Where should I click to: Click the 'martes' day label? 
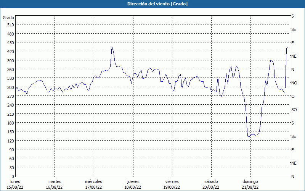click(55, 181)
